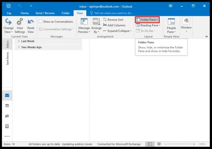Switch to Normal view in status bar
The width and height of the screenshot is (212, 149).
[150, 144]
